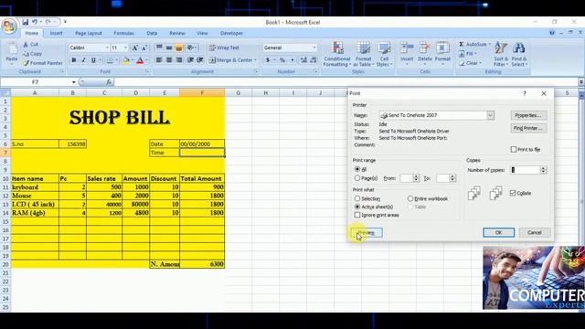Open Print dialog help question mark
Image resolution: width=585 pixels, height=329 pixels.
click(x=524, y=93)
